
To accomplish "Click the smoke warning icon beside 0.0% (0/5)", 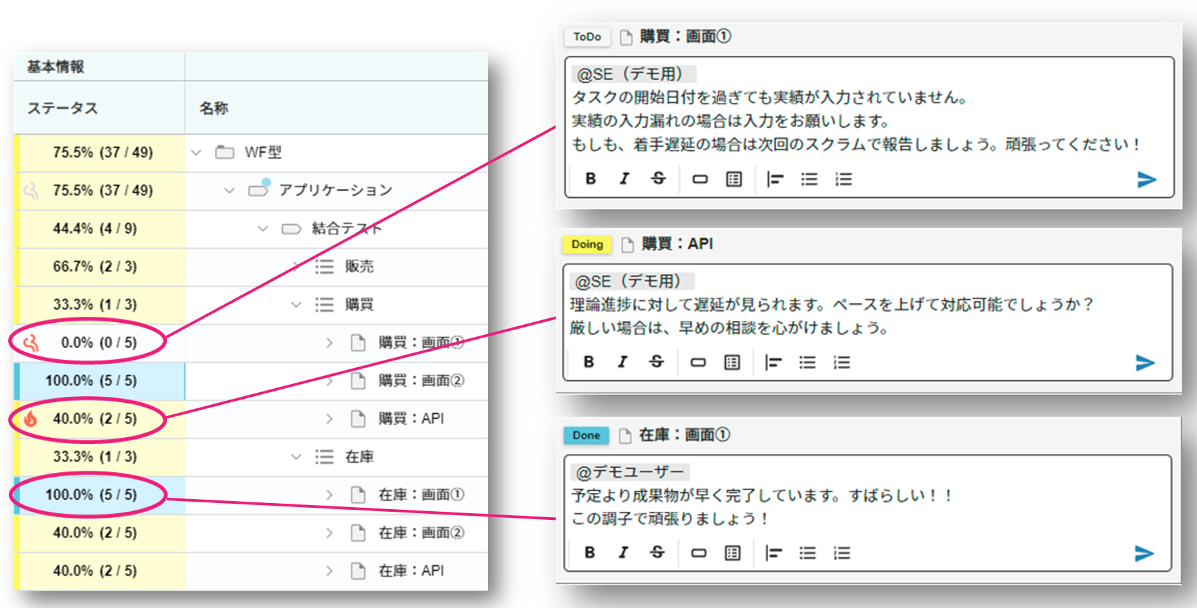I will (x=29, y=342).
